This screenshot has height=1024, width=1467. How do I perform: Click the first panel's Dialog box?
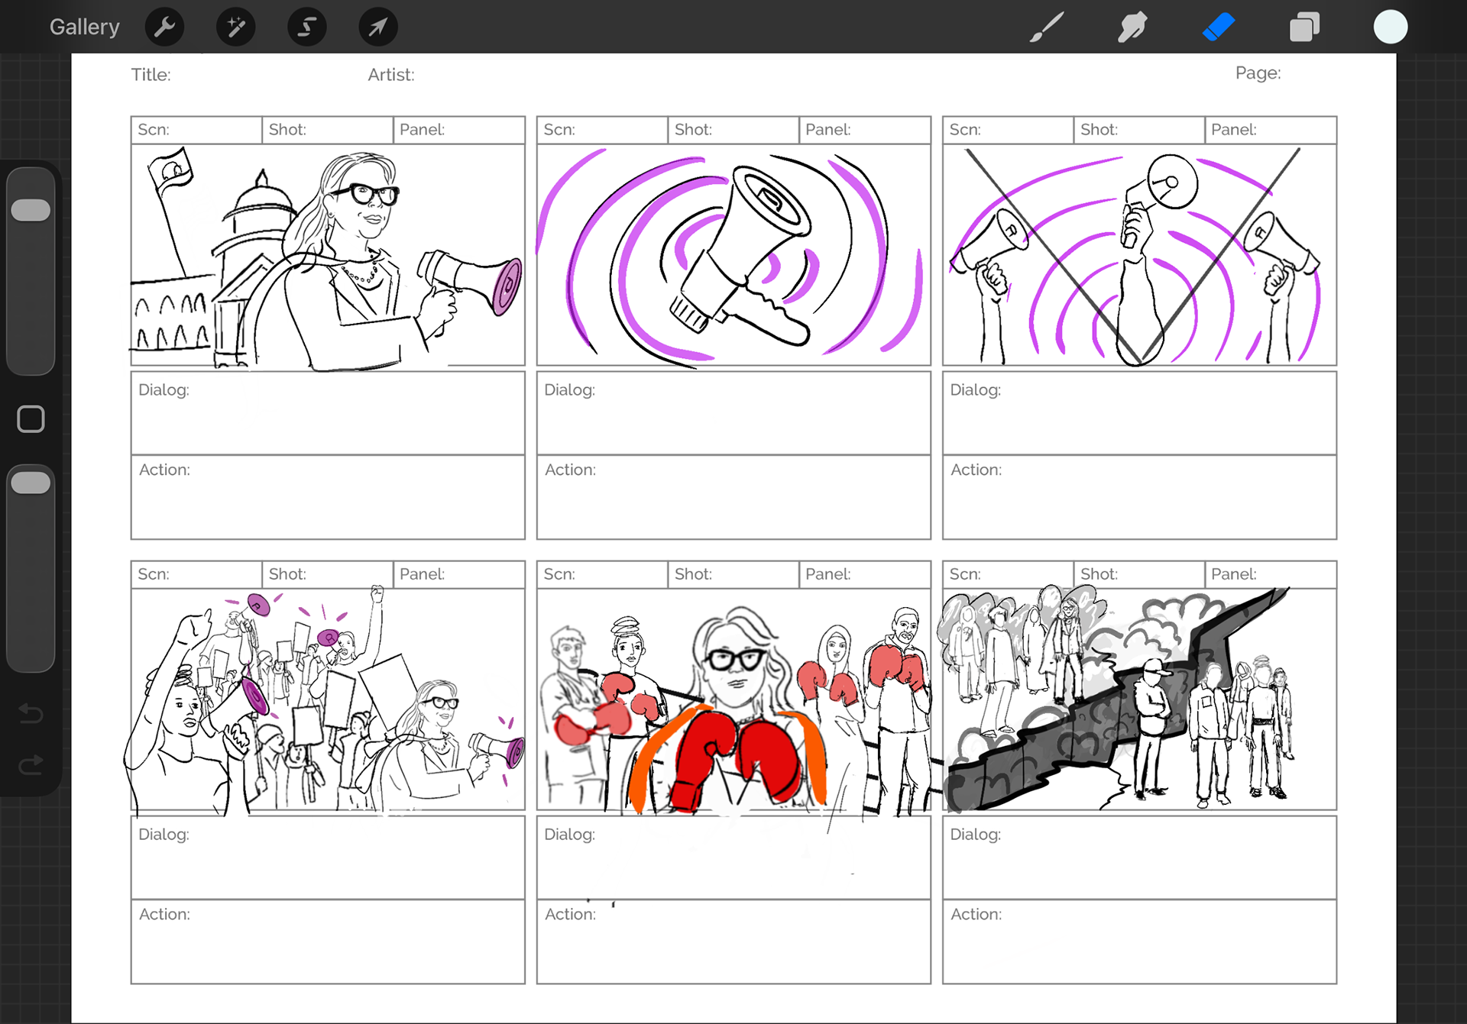pos(328,413)
